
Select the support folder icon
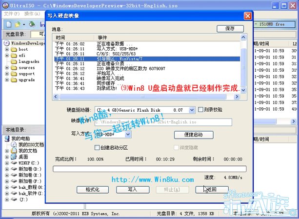14,74
